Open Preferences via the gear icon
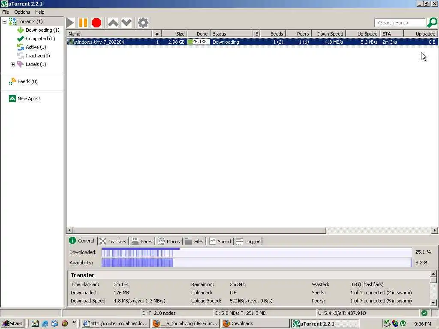The image size is (439, 329). tap(143, 23)
